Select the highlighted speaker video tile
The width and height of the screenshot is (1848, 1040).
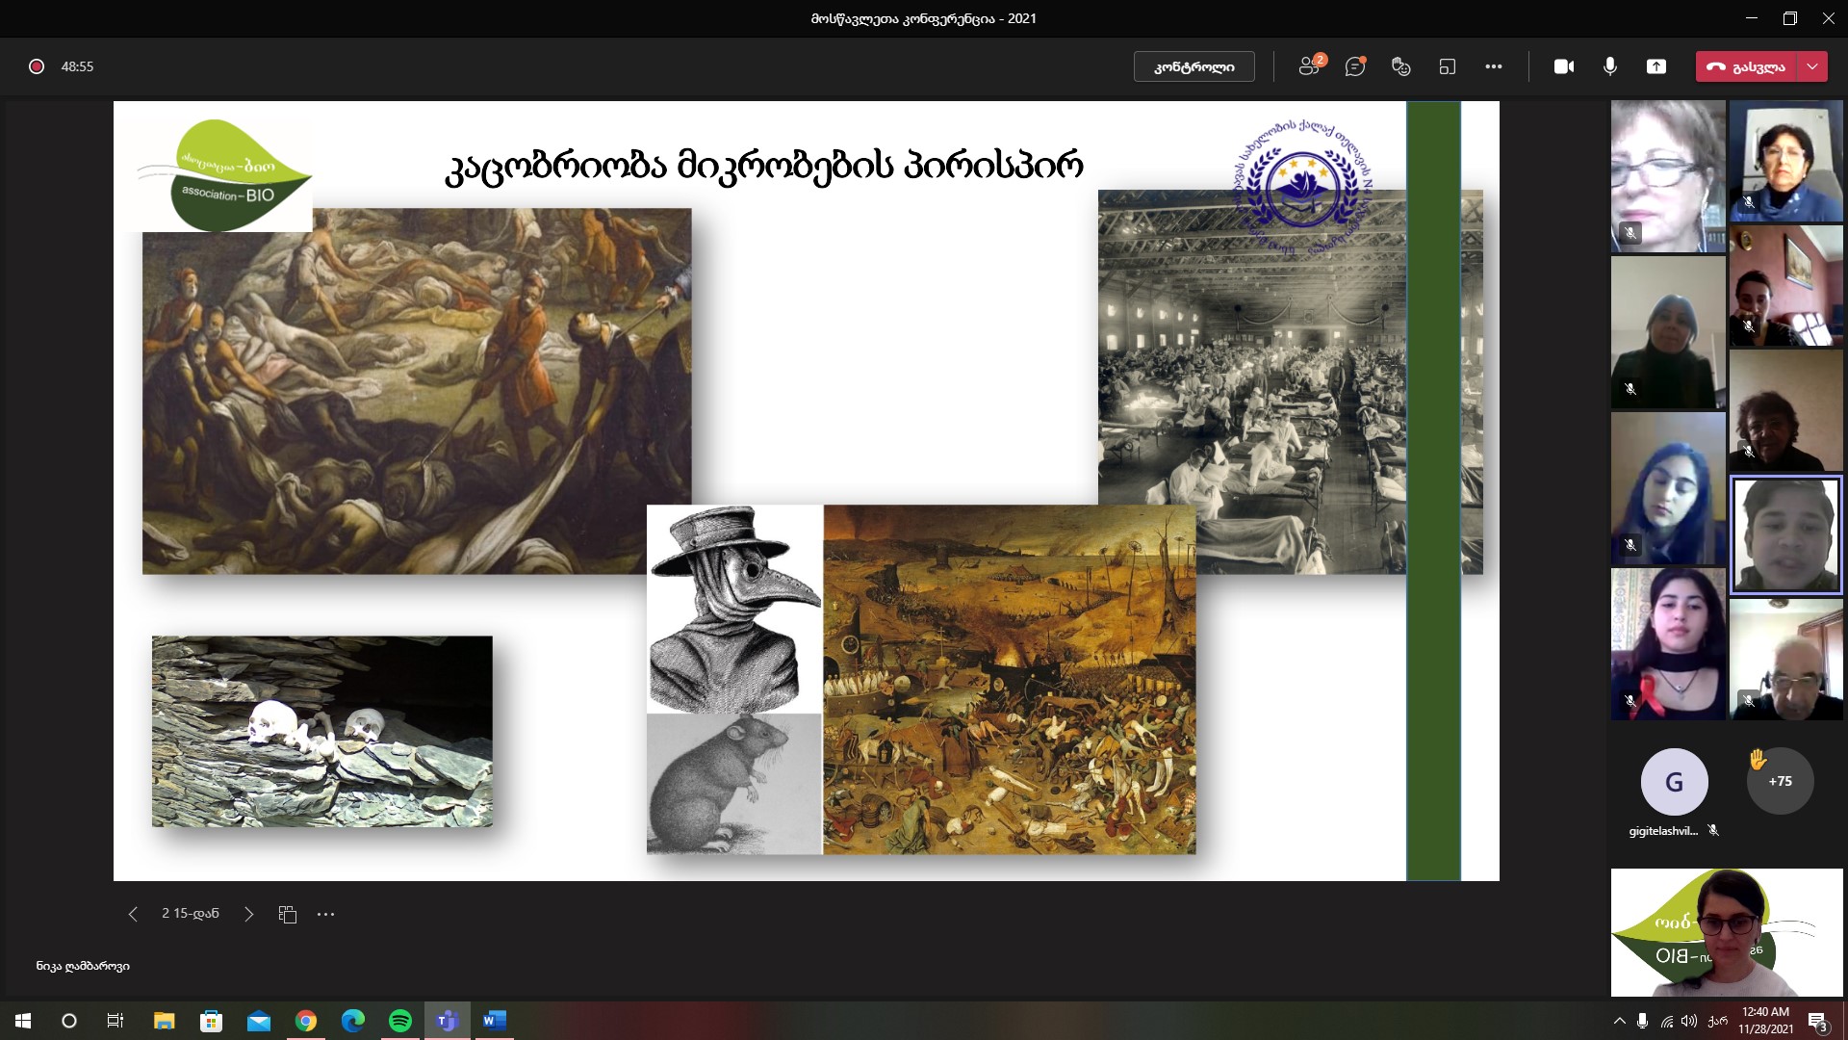1785,535
